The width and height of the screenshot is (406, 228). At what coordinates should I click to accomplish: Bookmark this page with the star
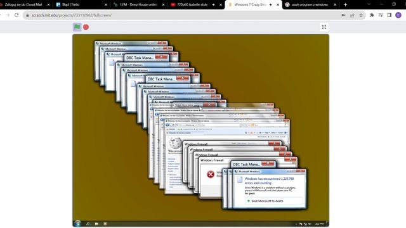(x=361, y=15)
